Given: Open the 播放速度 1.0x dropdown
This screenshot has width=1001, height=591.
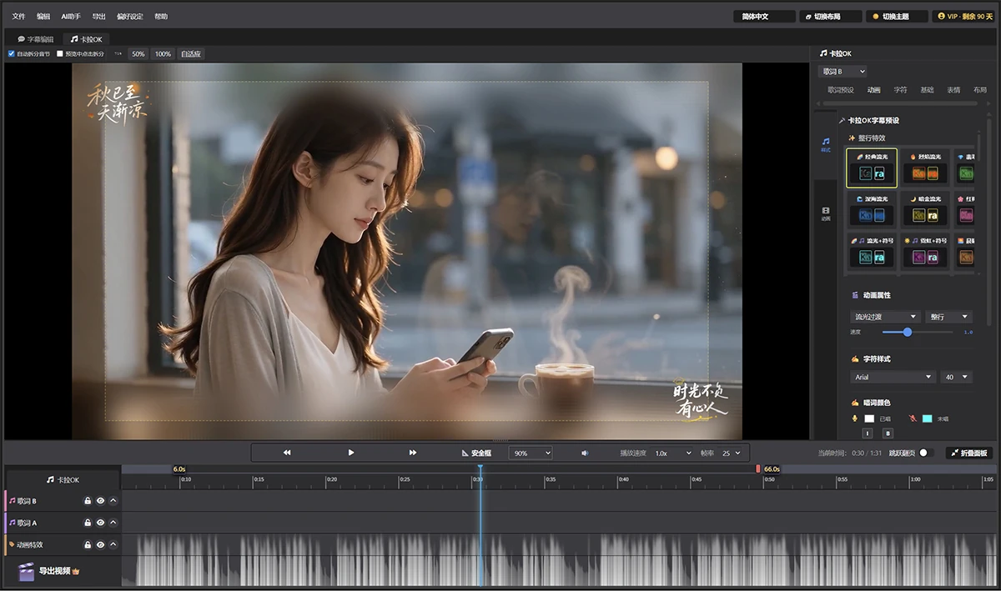Looking at the screenshot, I should coord(672,453).
